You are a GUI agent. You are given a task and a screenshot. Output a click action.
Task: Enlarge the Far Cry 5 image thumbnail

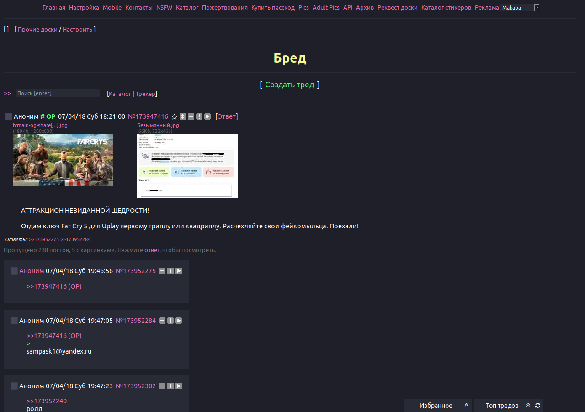click(63, 160)
